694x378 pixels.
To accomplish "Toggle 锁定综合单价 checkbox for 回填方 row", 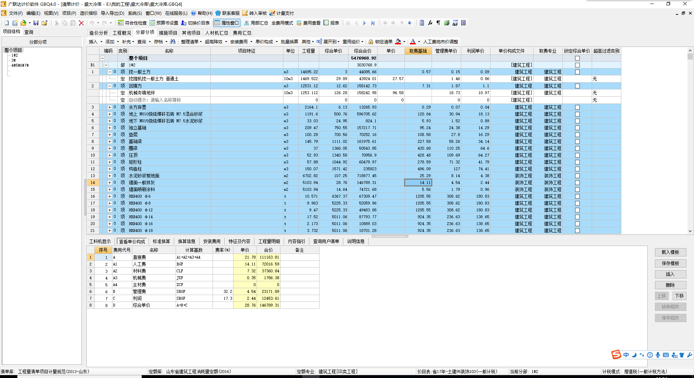I will tap(577, 86).
